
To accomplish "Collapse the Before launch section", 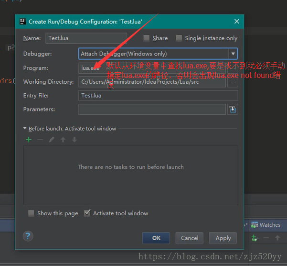I will click(x=25, y=128).
